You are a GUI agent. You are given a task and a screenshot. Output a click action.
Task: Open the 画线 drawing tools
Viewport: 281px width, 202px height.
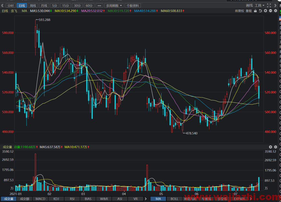(249, 5)
